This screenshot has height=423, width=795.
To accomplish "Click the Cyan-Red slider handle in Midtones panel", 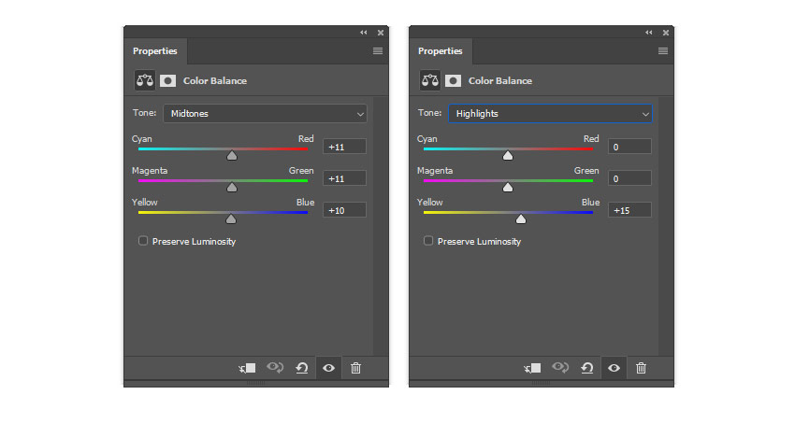I will pos(232,155).
